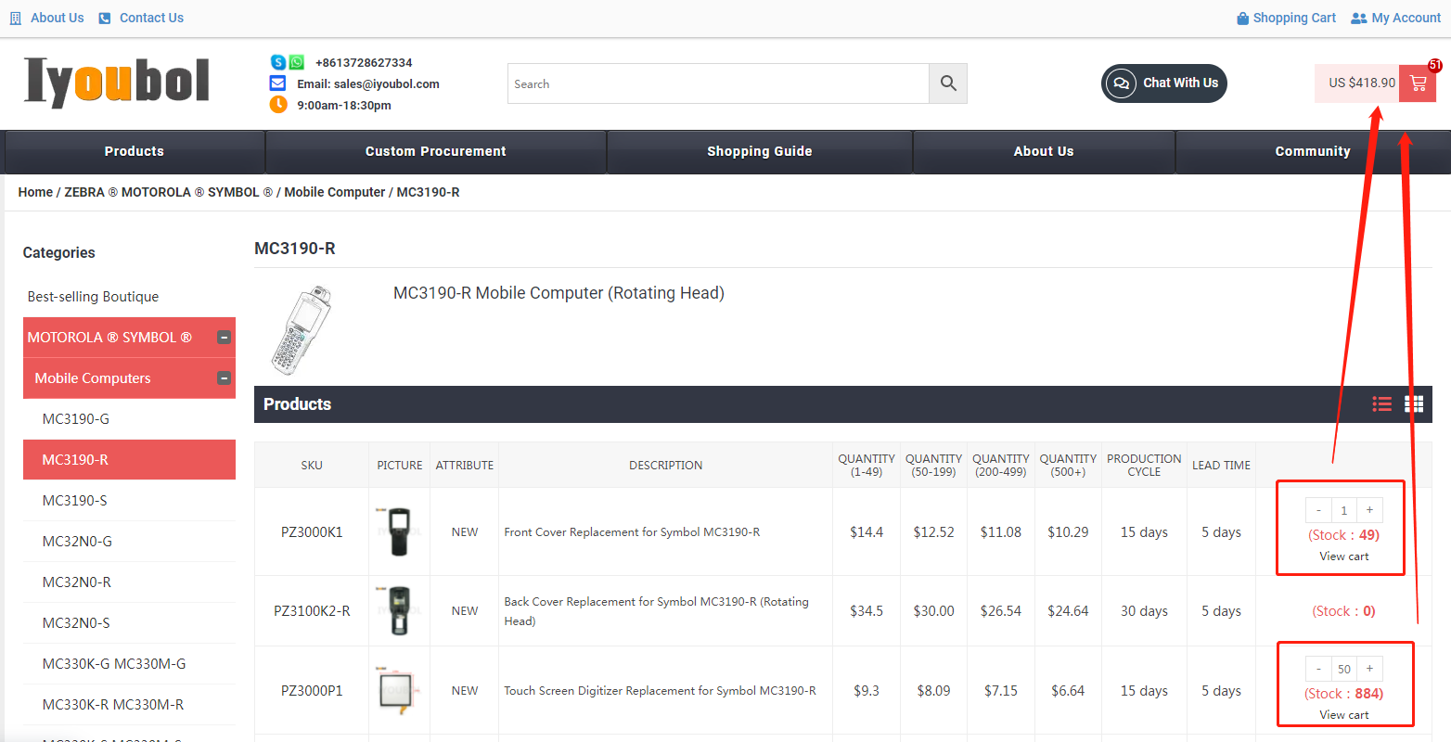The height and width of the screenshot is (742, 1451).
Task: Go to Home breadcrumb
Action: 35,192
